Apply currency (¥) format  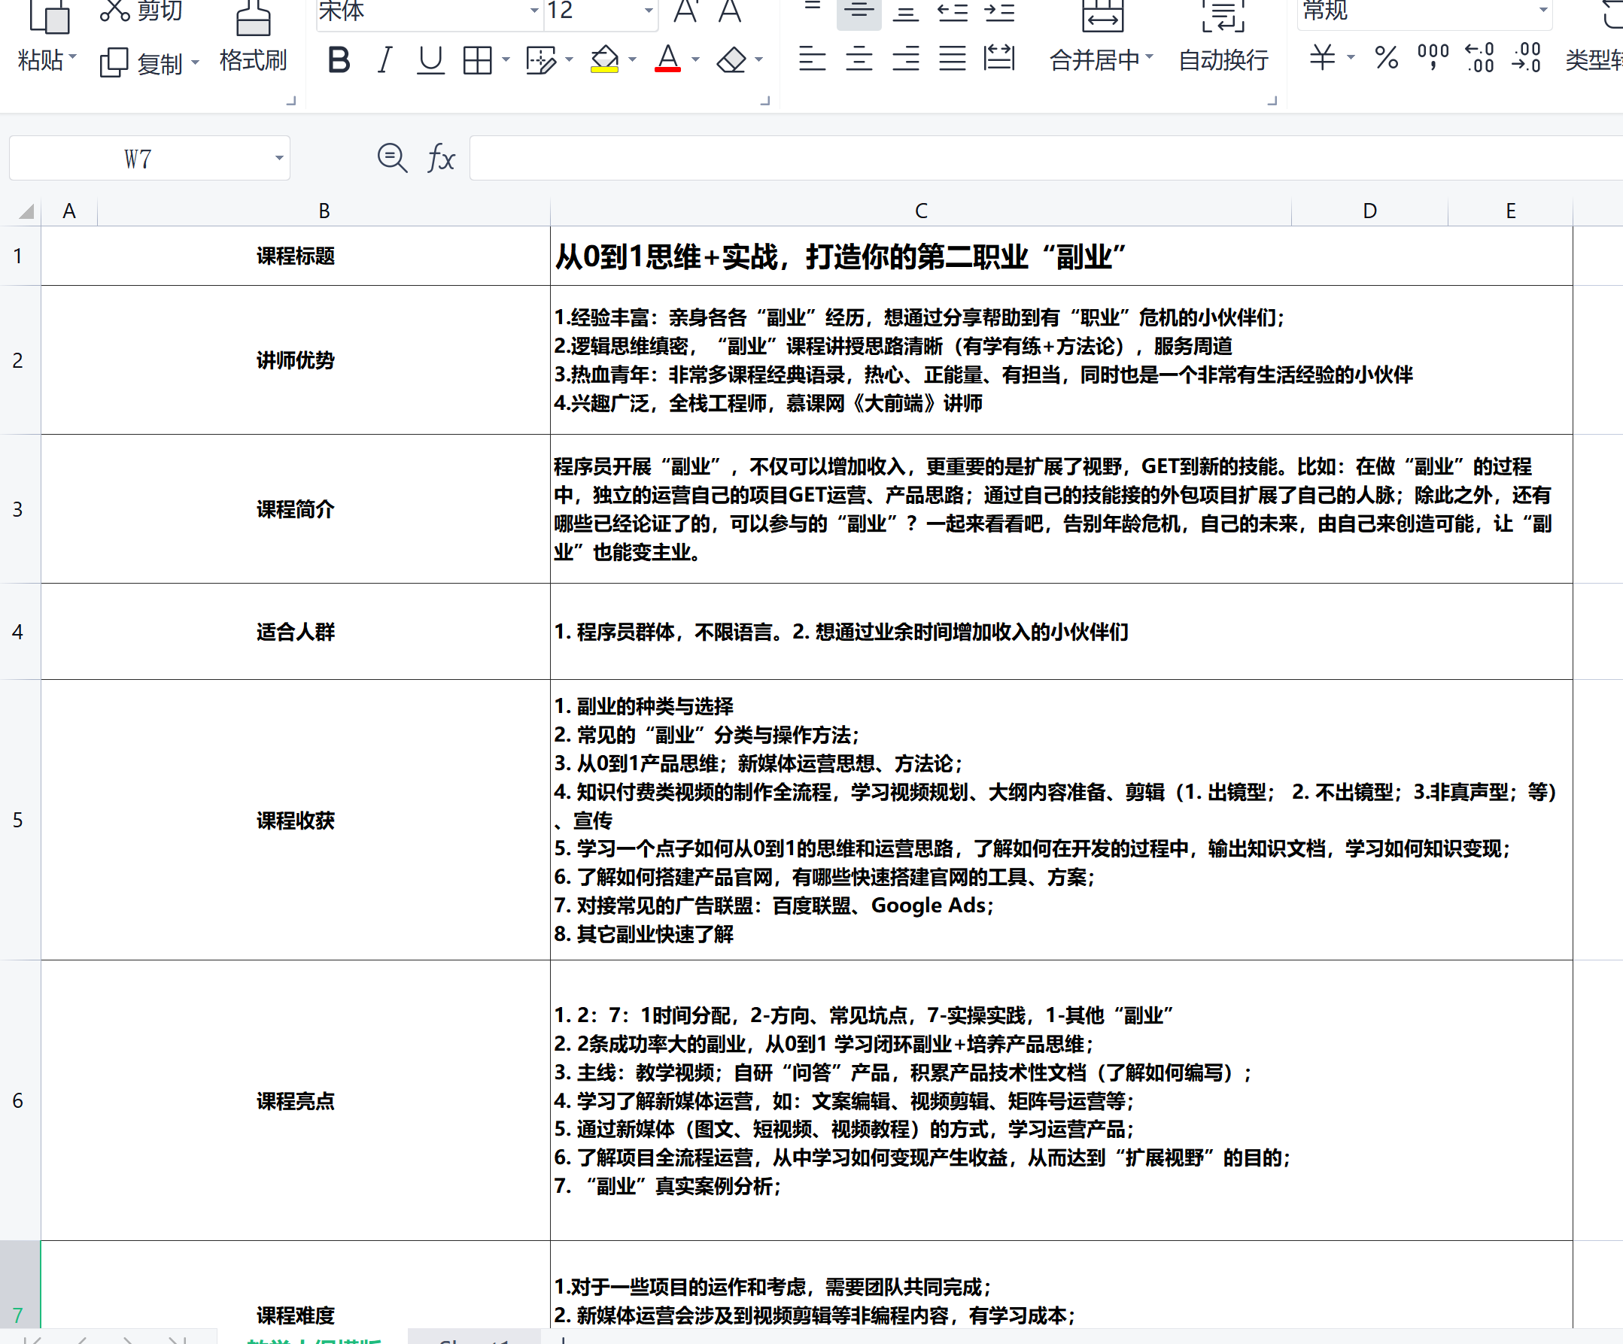click(x=1322, y=57)
